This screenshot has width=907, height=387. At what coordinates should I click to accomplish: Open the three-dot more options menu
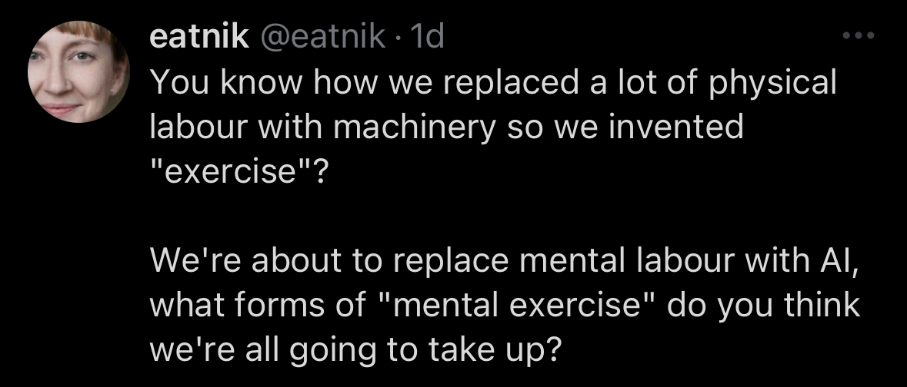859,37
